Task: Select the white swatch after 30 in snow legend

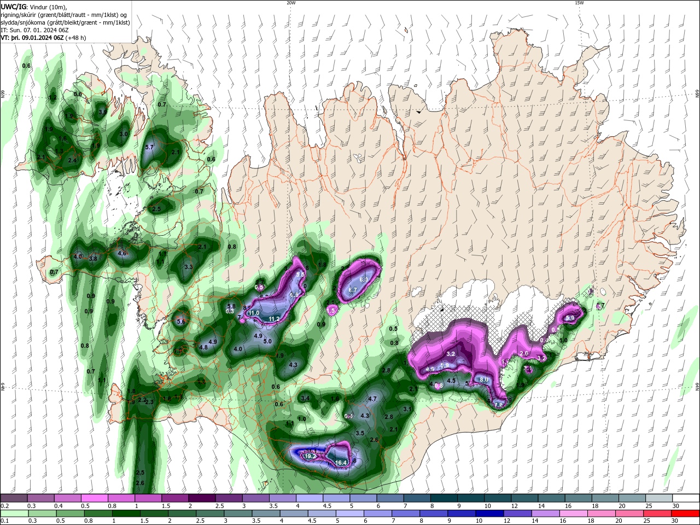Action: click(686, 498)
